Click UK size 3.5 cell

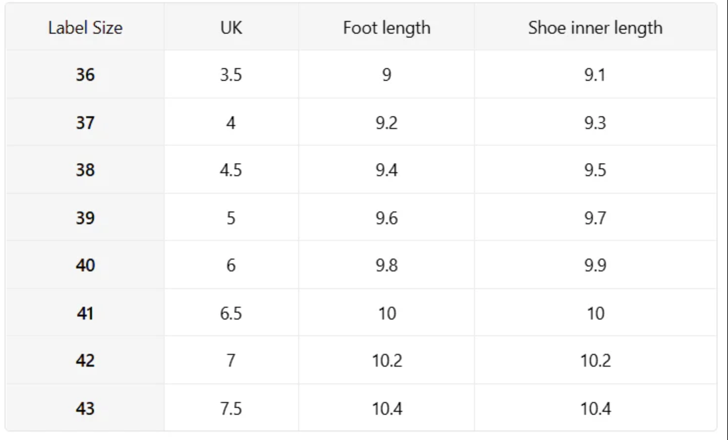(231, 75)
